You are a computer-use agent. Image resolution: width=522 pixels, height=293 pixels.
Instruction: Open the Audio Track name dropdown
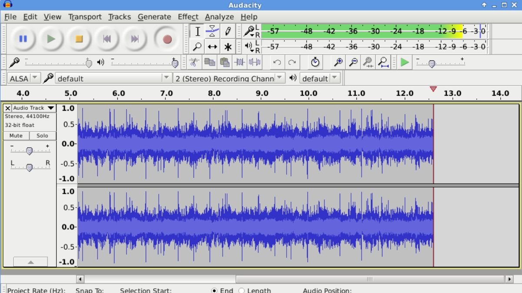click(51, 108)
